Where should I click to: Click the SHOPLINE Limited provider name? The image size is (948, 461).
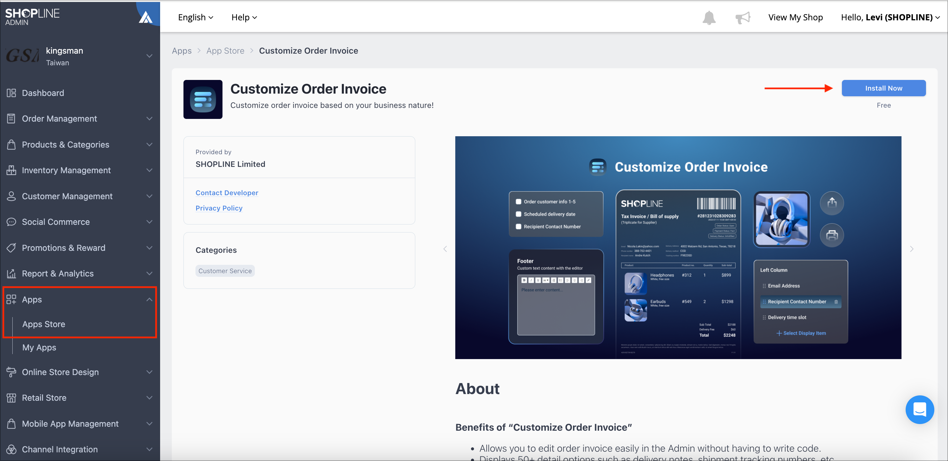click(x=230, y=164)
